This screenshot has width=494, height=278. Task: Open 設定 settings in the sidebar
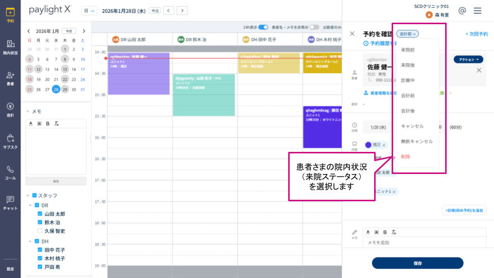(x=10, y=269)
